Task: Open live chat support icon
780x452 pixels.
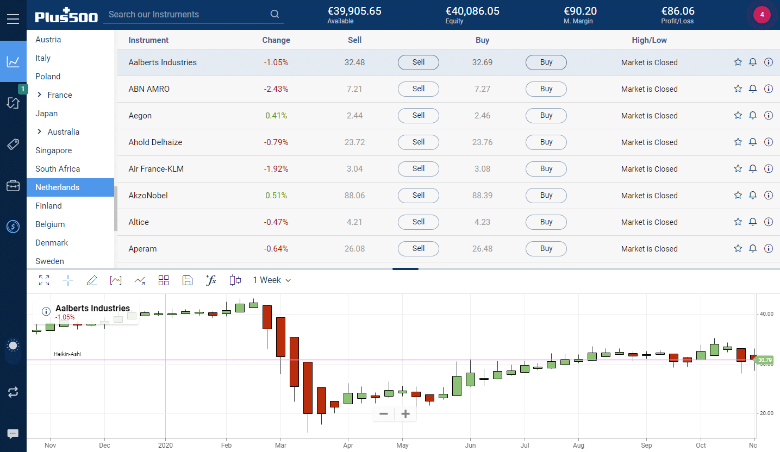Action: tap(13, 434)
